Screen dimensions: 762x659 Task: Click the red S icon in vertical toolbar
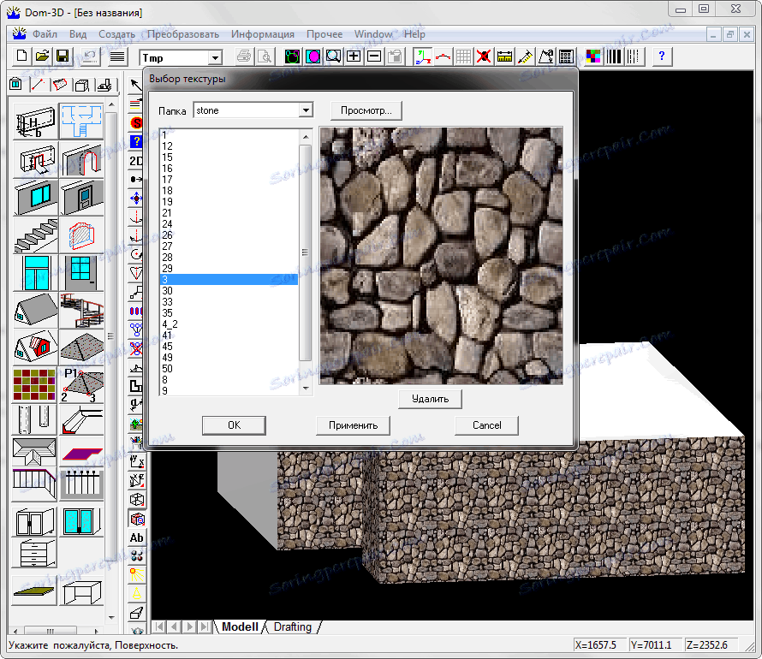pyautogui.click(x=136, y=123)
